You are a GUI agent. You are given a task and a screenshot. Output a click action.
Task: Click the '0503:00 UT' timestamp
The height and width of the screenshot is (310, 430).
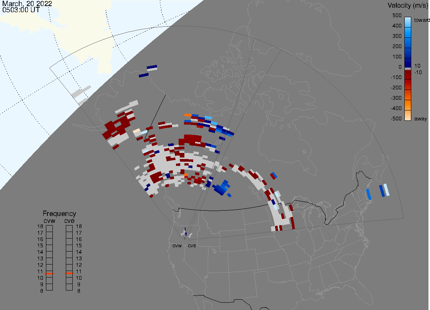pyautogui.click(x=21, y=10)
